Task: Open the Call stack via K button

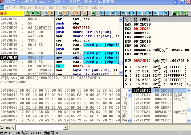Action: coord(145,13)
